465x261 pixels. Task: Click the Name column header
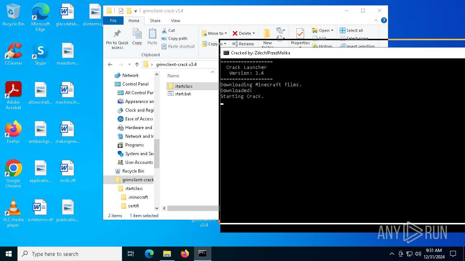(x=173, y=76)
